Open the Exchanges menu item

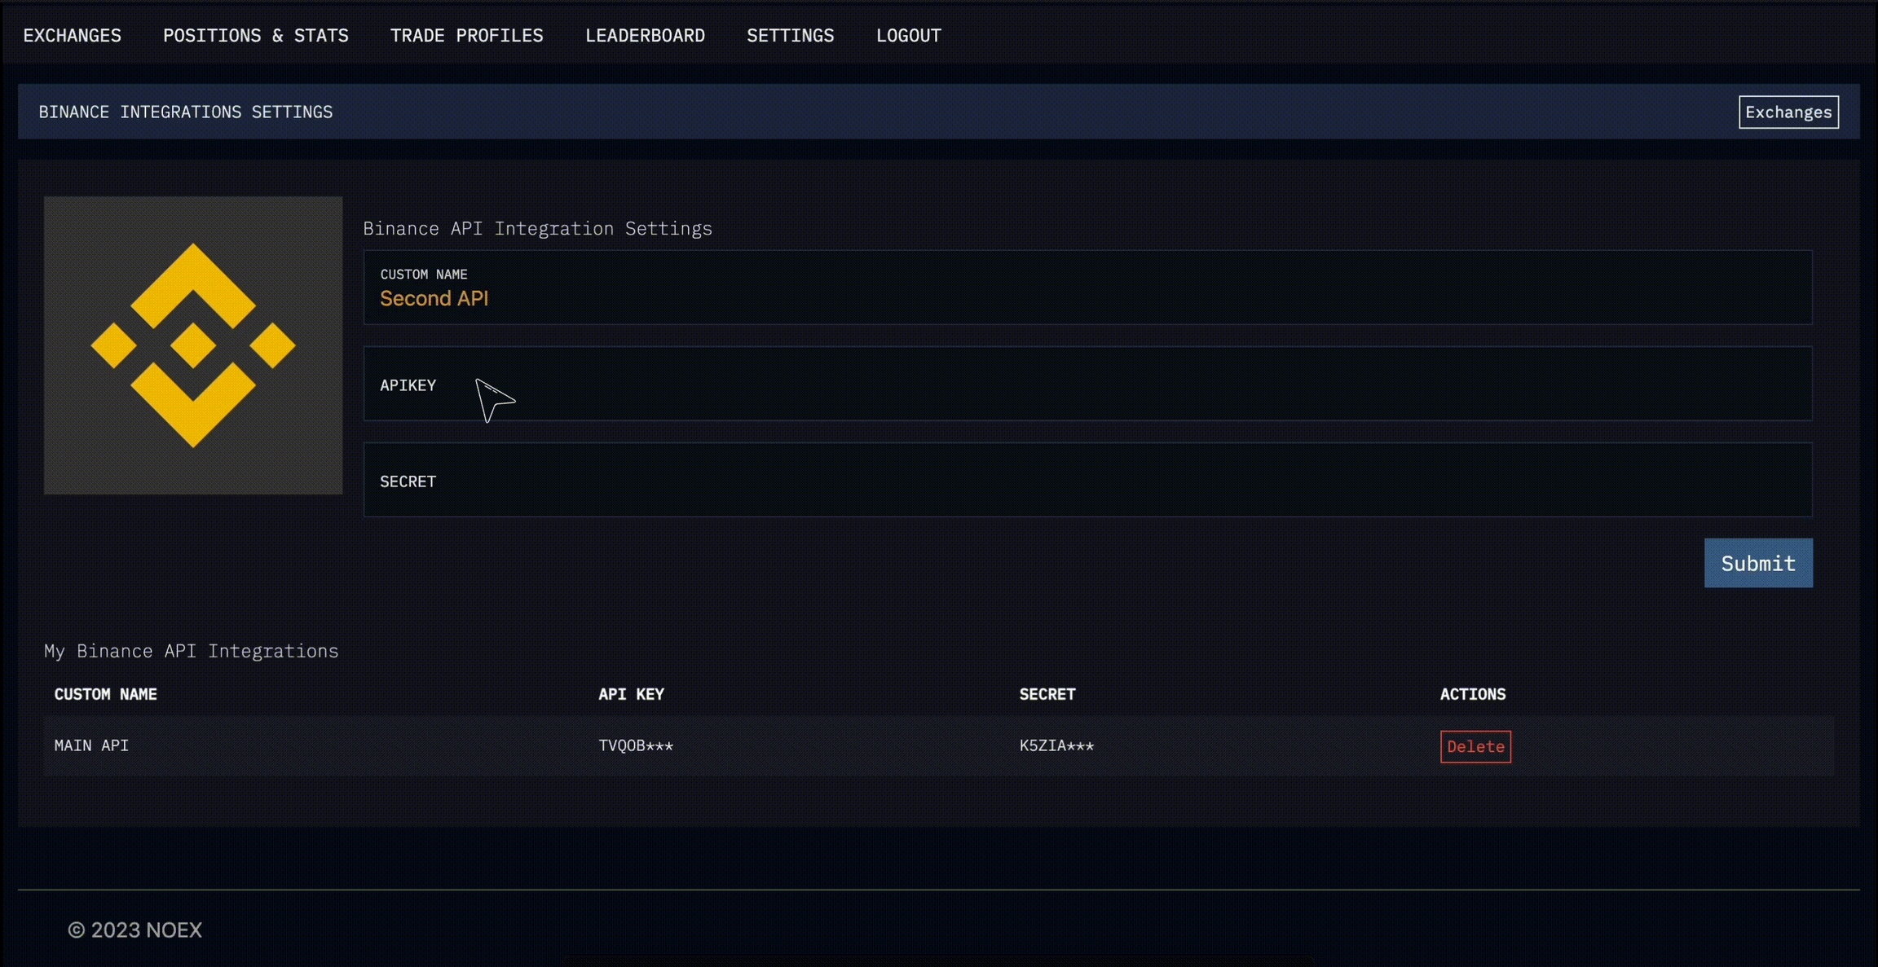coord(72,36)
